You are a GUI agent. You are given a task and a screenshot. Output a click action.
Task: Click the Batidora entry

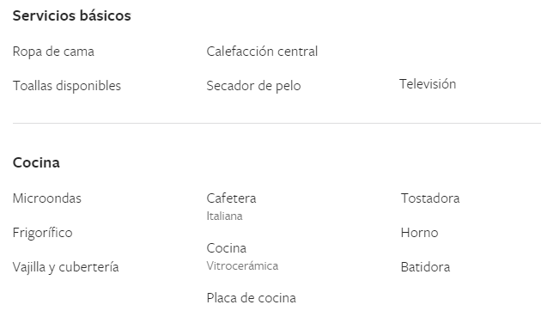[425, 267]
